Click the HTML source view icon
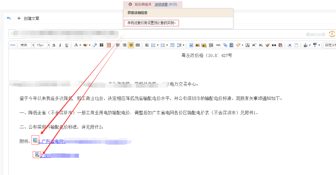Image resolution: width=336 pixels, height=175 pixels. tap(13, 45)
